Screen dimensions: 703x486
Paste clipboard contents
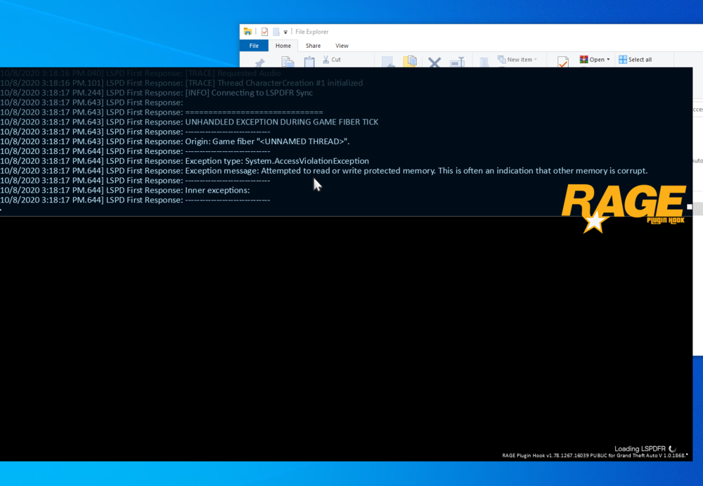308,60
